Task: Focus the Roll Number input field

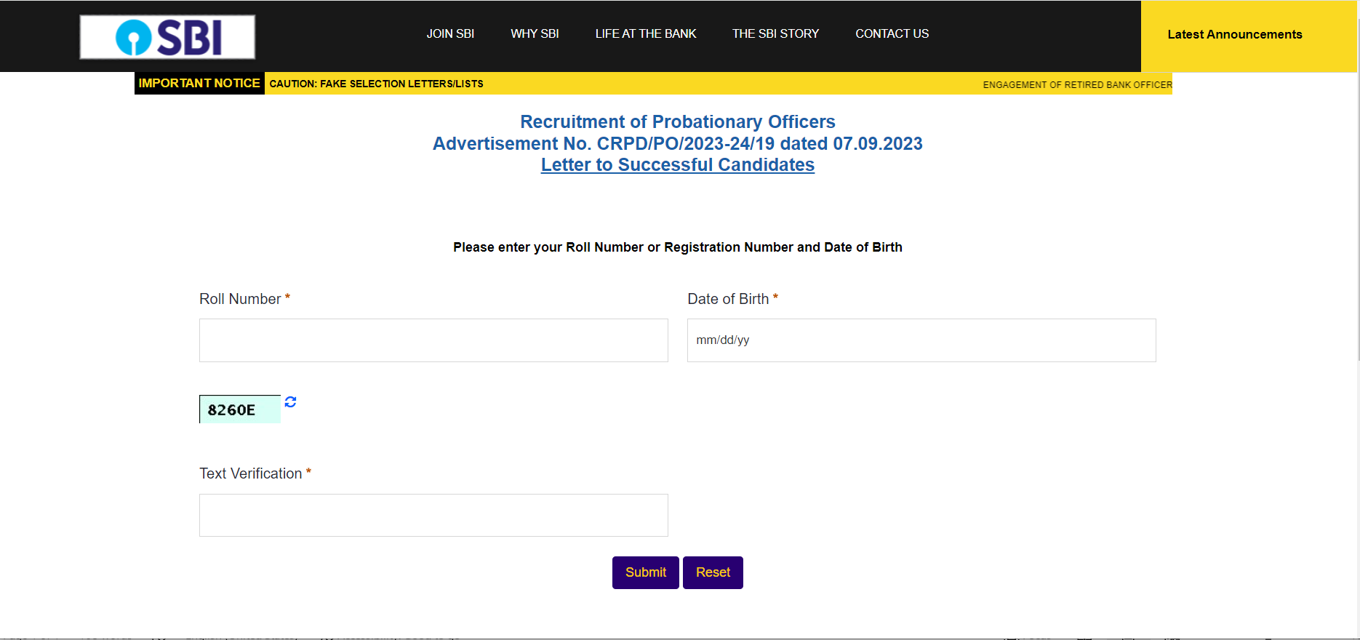Action: pos(433,340)
